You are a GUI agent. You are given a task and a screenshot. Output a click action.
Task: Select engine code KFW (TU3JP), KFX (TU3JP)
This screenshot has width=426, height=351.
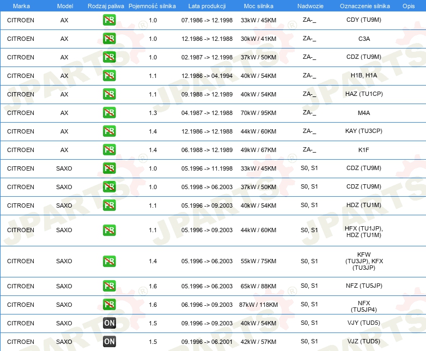point(364,261)
